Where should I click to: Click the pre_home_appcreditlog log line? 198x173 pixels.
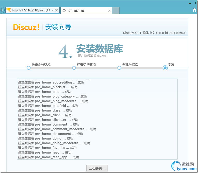coord(51,82)
